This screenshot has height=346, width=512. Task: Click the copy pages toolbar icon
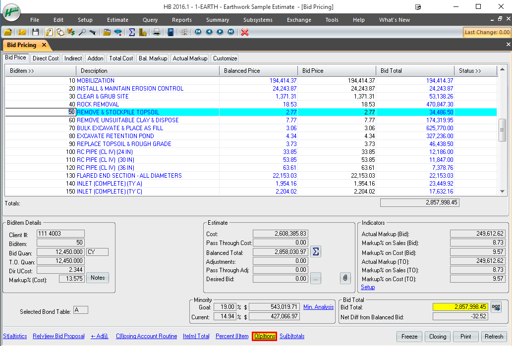60,32
